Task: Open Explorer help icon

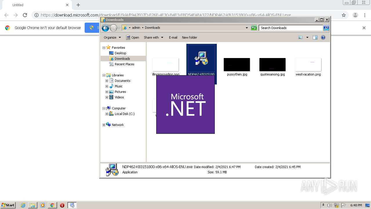Action: [323, 37]
